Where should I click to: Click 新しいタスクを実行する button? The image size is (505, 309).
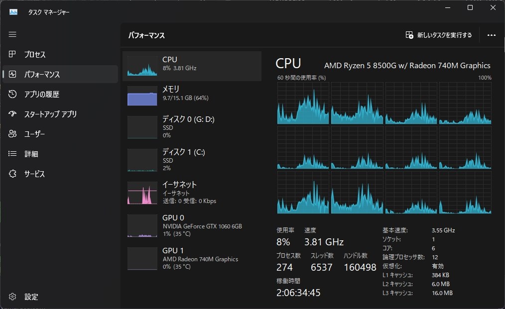[439, 35]
